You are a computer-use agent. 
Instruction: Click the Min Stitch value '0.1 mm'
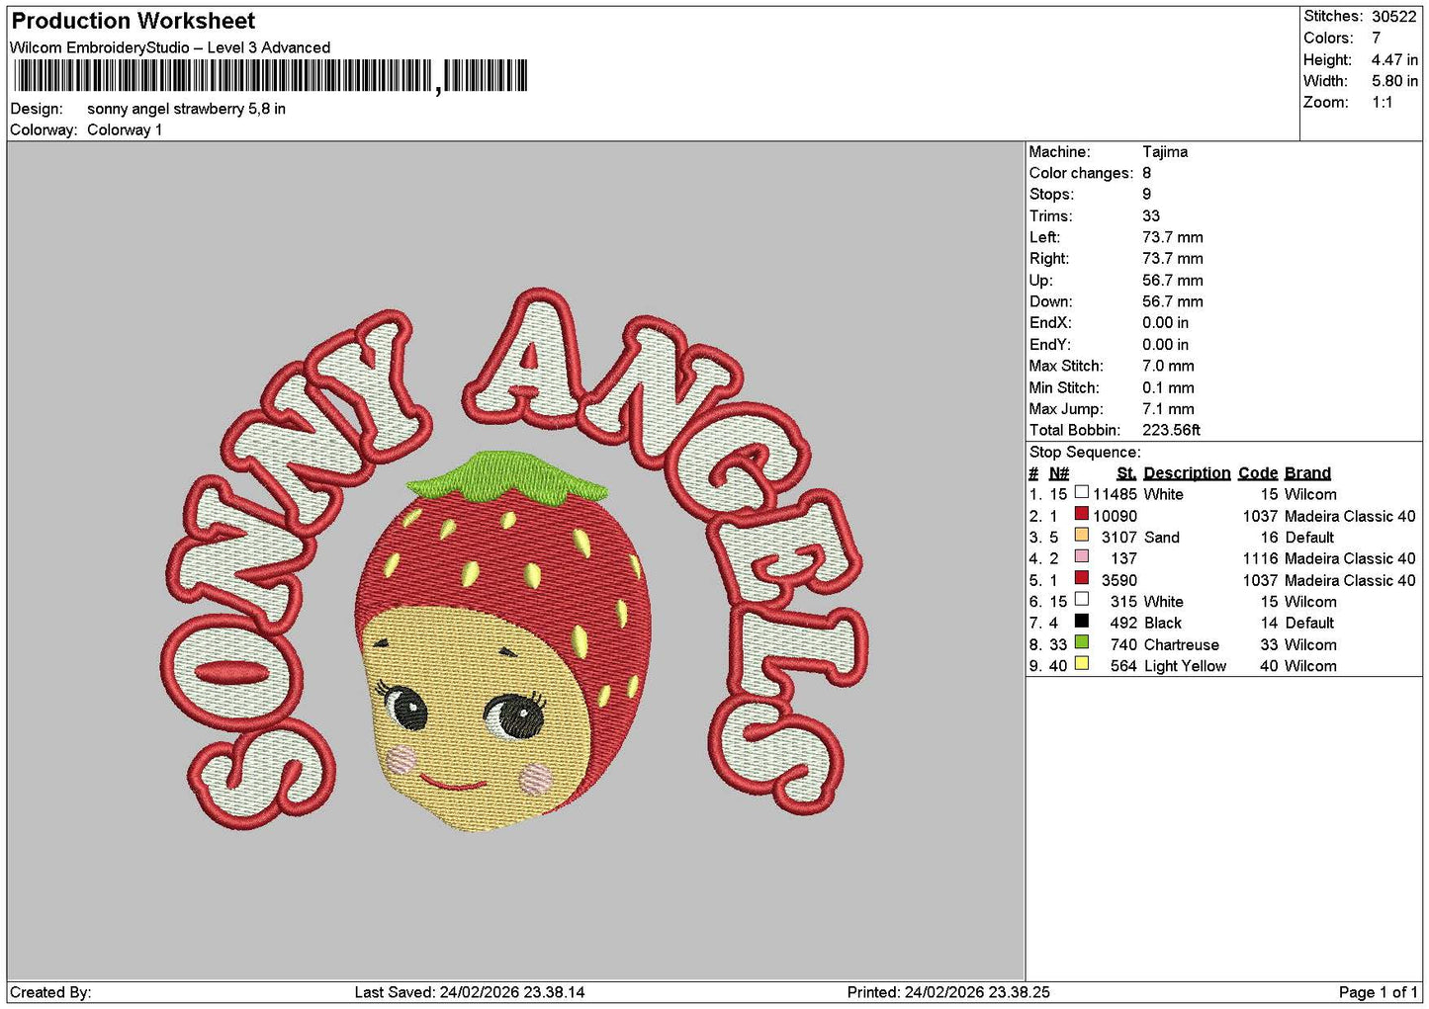1168,388
